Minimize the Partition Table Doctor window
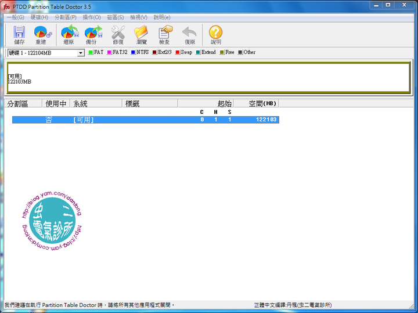Viewport: 418px width, 313px height. click(376, 5)
